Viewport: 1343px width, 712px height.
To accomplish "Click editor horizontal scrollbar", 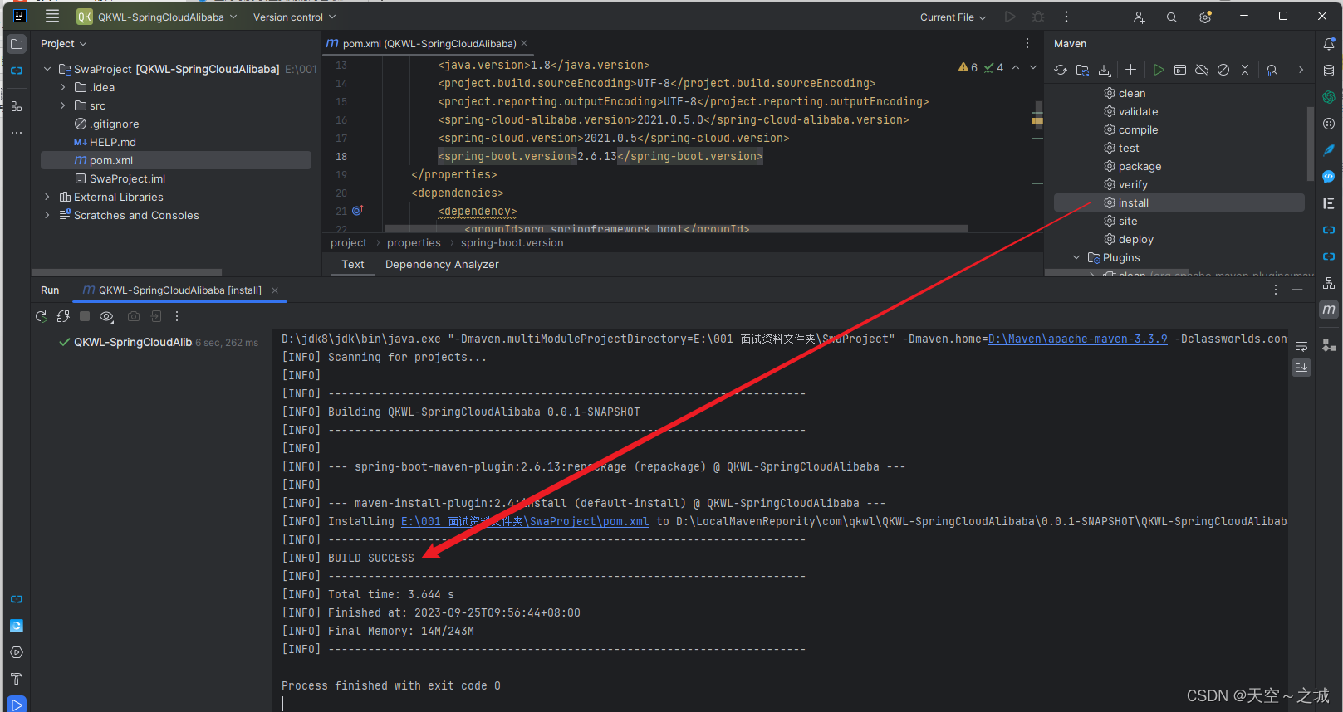I will [676, 227].
